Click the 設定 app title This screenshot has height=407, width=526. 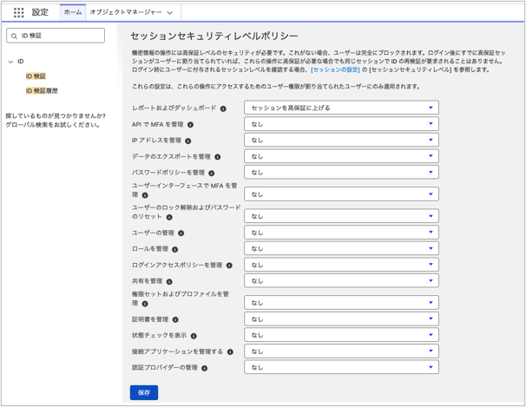coord(40,12)
